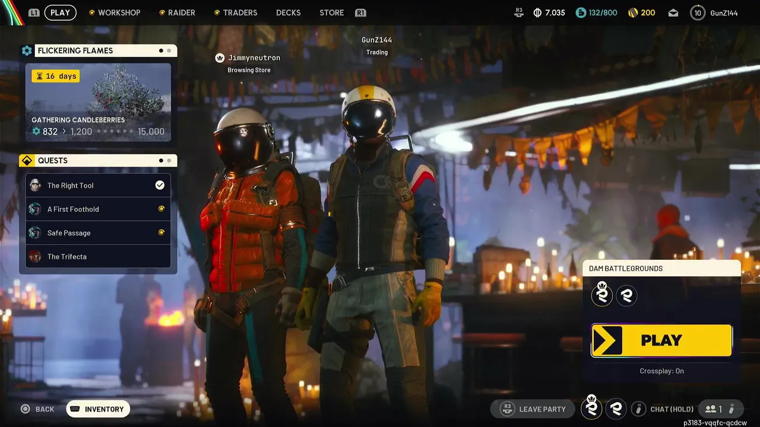
Task: Click second member emblem in bottom bar
Action: tap(616, 409)
